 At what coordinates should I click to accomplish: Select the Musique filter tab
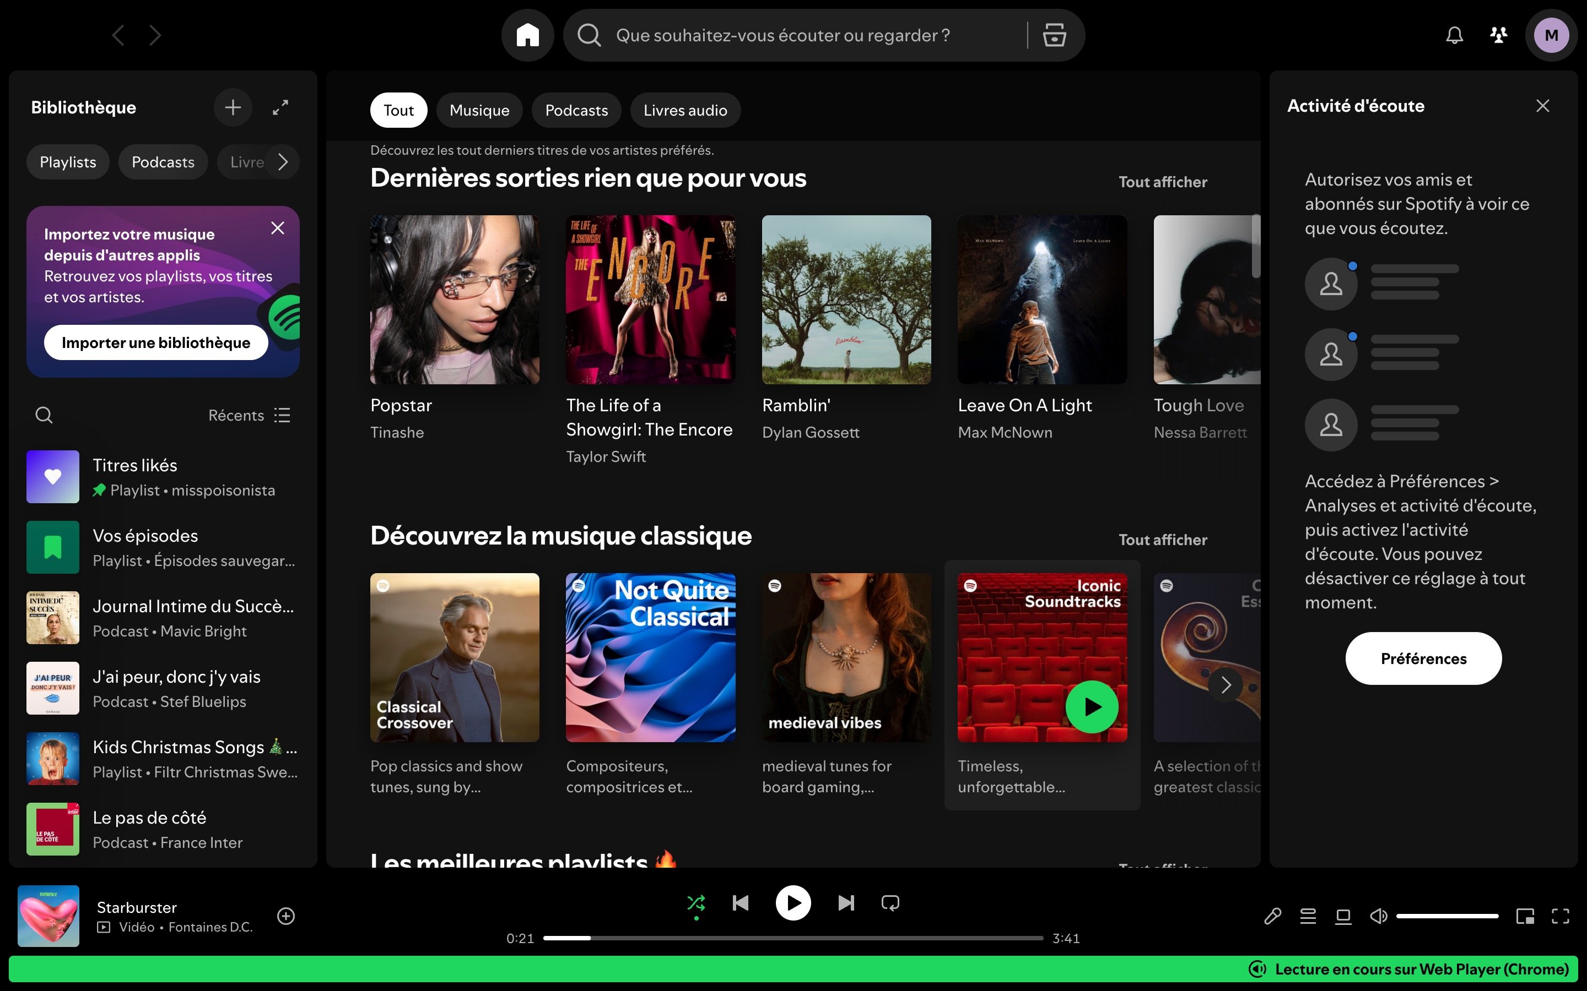pos(479,110)
